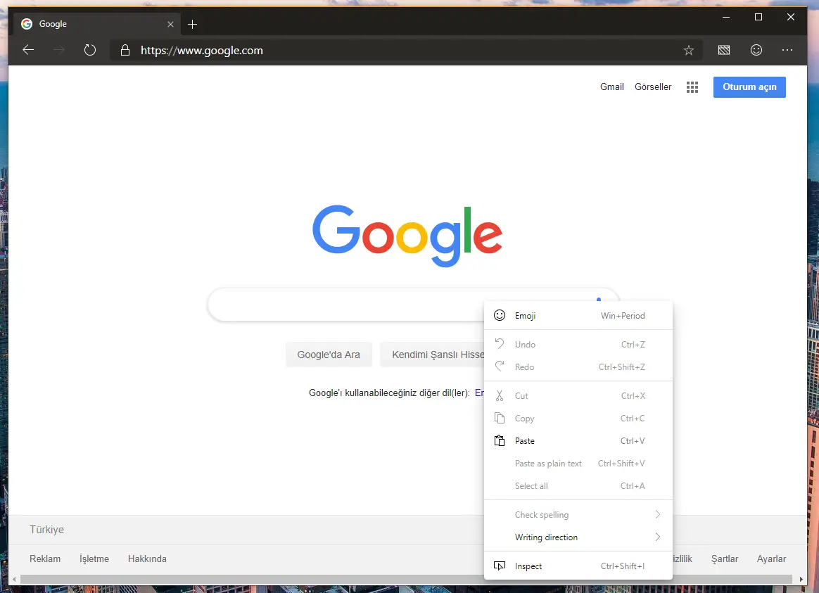
Task: Open the Şartlar footer link
Action: [x=725, y=559]
